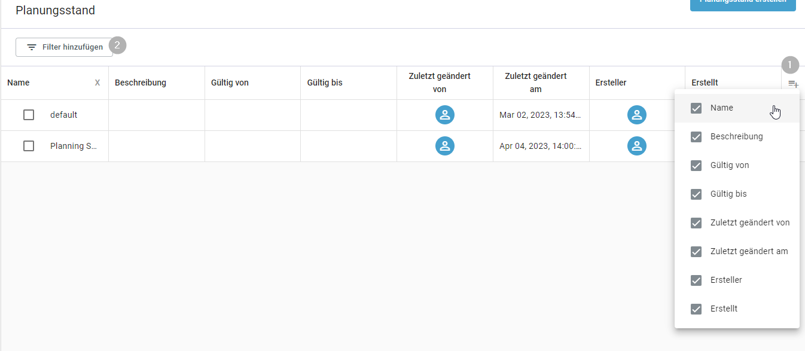Open the column chooser icon in the table header

coord(793,84)
